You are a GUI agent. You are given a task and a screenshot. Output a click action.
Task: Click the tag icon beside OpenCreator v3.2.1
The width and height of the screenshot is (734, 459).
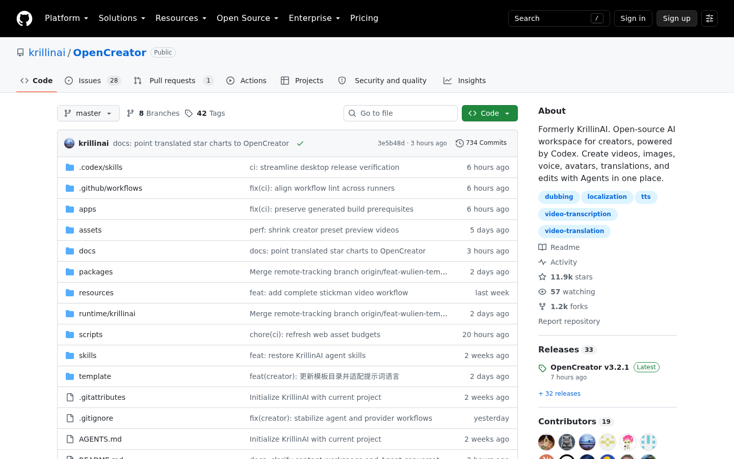tap(542, 368)
